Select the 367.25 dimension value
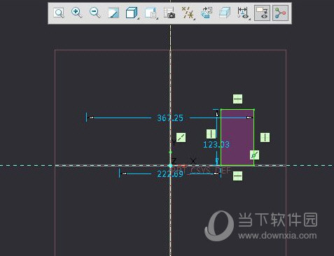This screenshot has height=256, width=334. pos(170,118)
